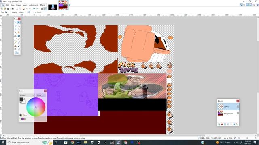
Task: Open the Layers menu
Action: (25, 5)
